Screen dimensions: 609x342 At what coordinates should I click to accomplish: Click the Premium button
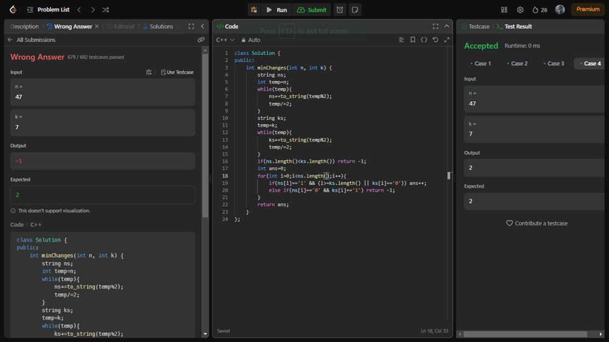(588, 9)
